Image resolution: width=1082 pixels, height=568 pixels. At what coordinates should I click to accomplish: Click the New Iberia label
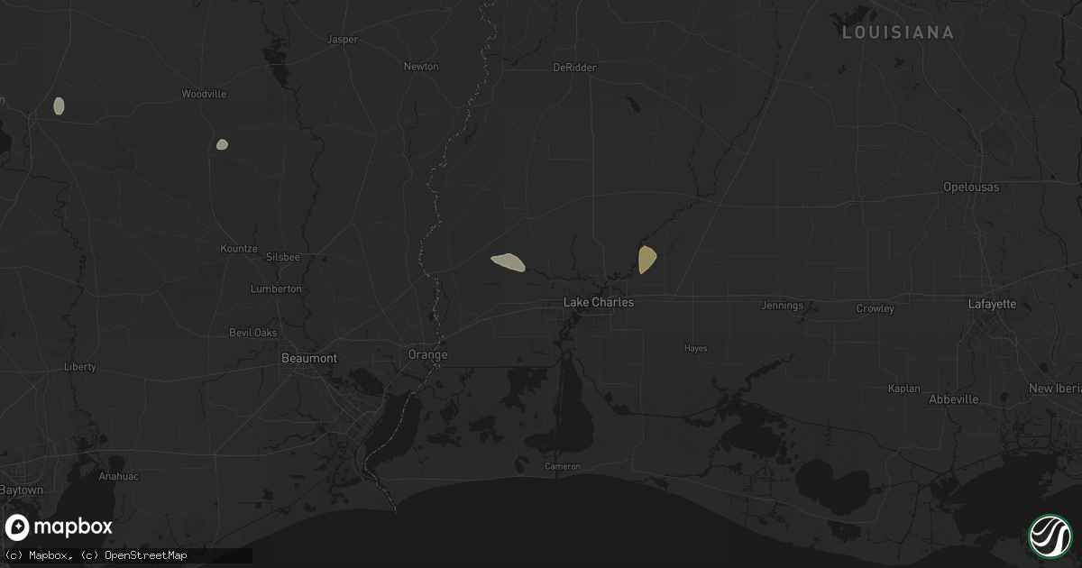click(1056, 389)
